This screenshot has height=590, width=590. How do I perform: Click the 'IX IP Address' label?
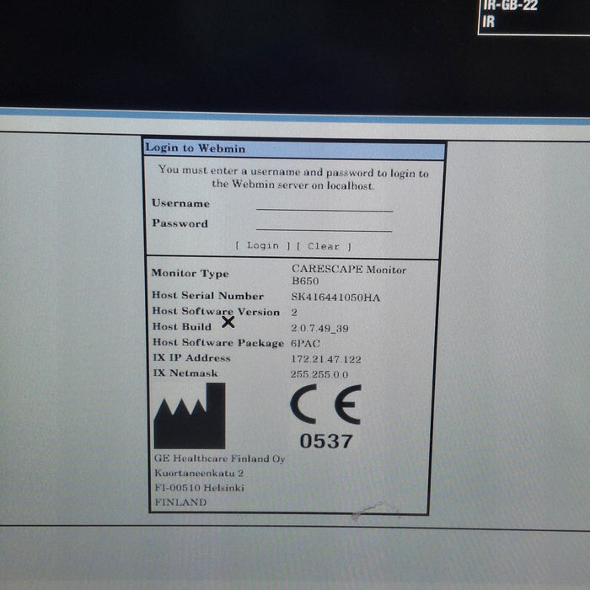191,357
